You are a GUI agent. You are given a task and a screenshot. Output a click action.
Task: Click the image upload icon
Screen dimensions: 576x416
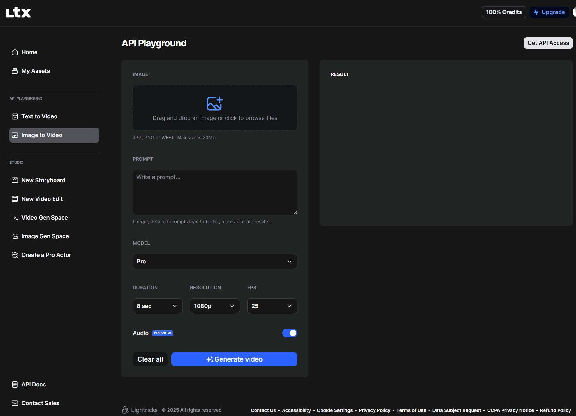pyautogui.click(x=215, y=104)
